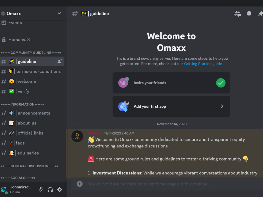
Task: Click the Invite your friends button
Action: coord(171,83)
